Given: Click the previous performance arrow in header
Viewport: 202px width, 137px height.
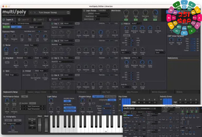Looking at the screenshot, I should pos(31,12).
